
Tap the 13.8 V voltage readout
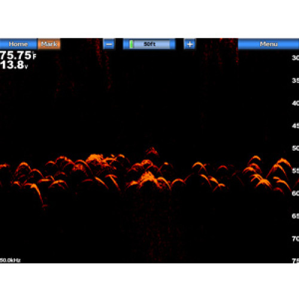pos(14,65)
